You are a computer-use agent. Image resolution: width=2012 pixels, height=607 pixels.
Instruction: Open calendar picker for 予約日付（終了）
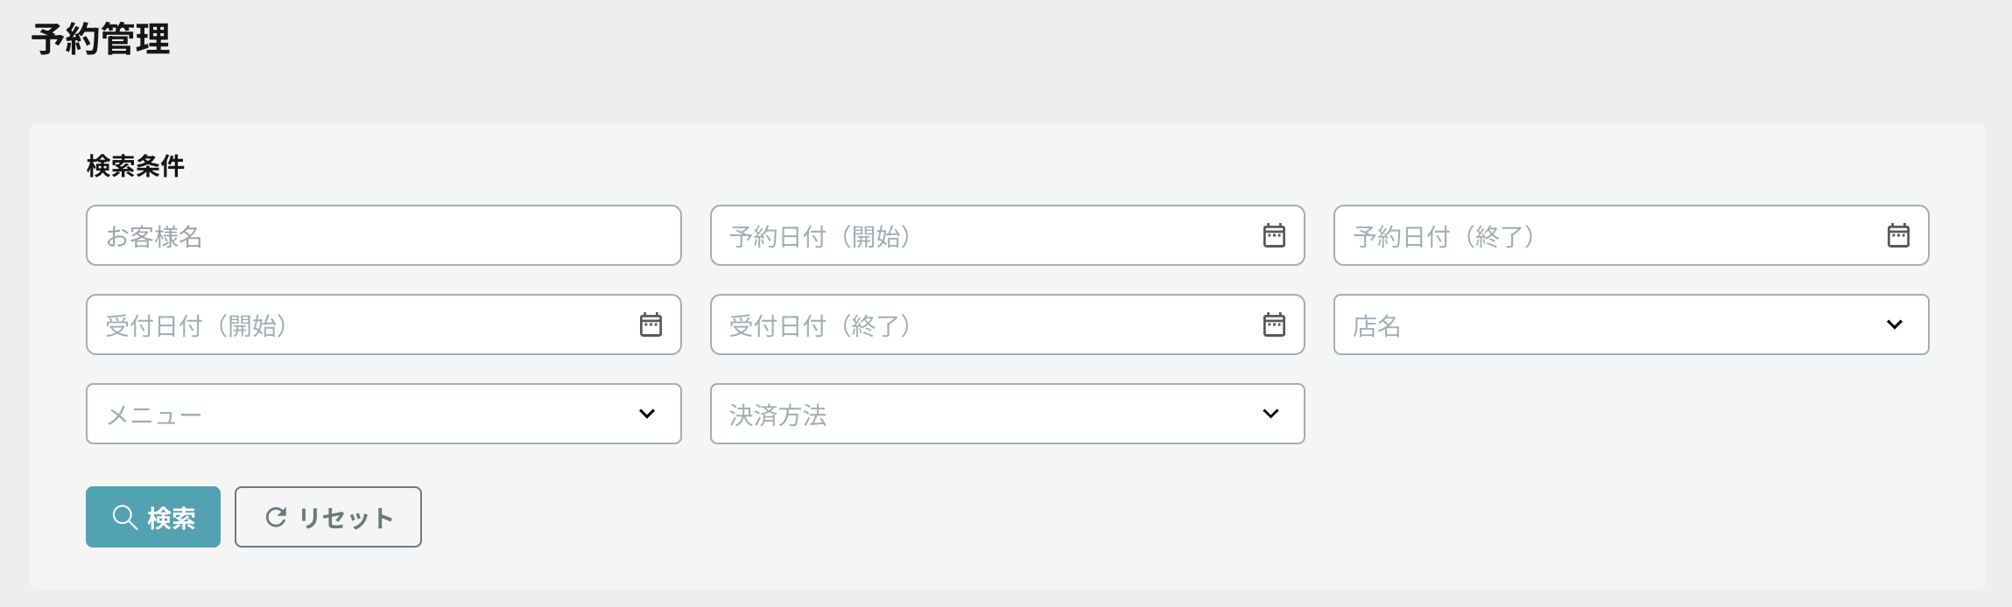pos(1898,235)
